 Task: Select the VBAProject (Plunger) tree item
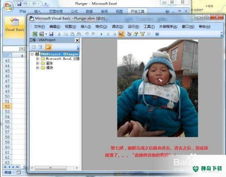[x=60, y=54]
